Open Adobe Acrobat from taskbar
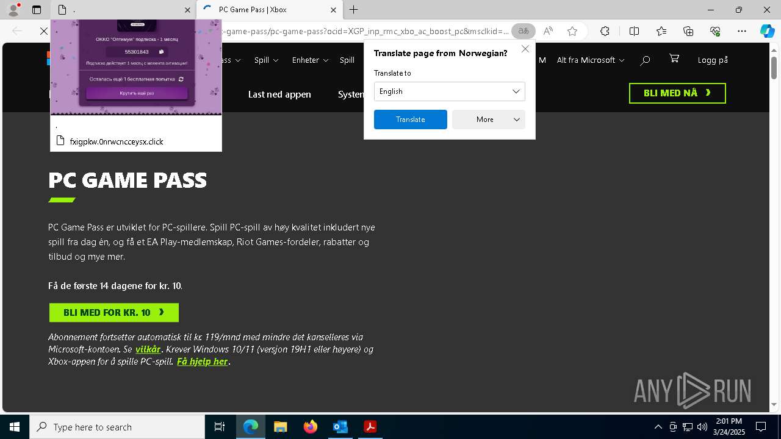781x439 pixels. pos(370,427)
